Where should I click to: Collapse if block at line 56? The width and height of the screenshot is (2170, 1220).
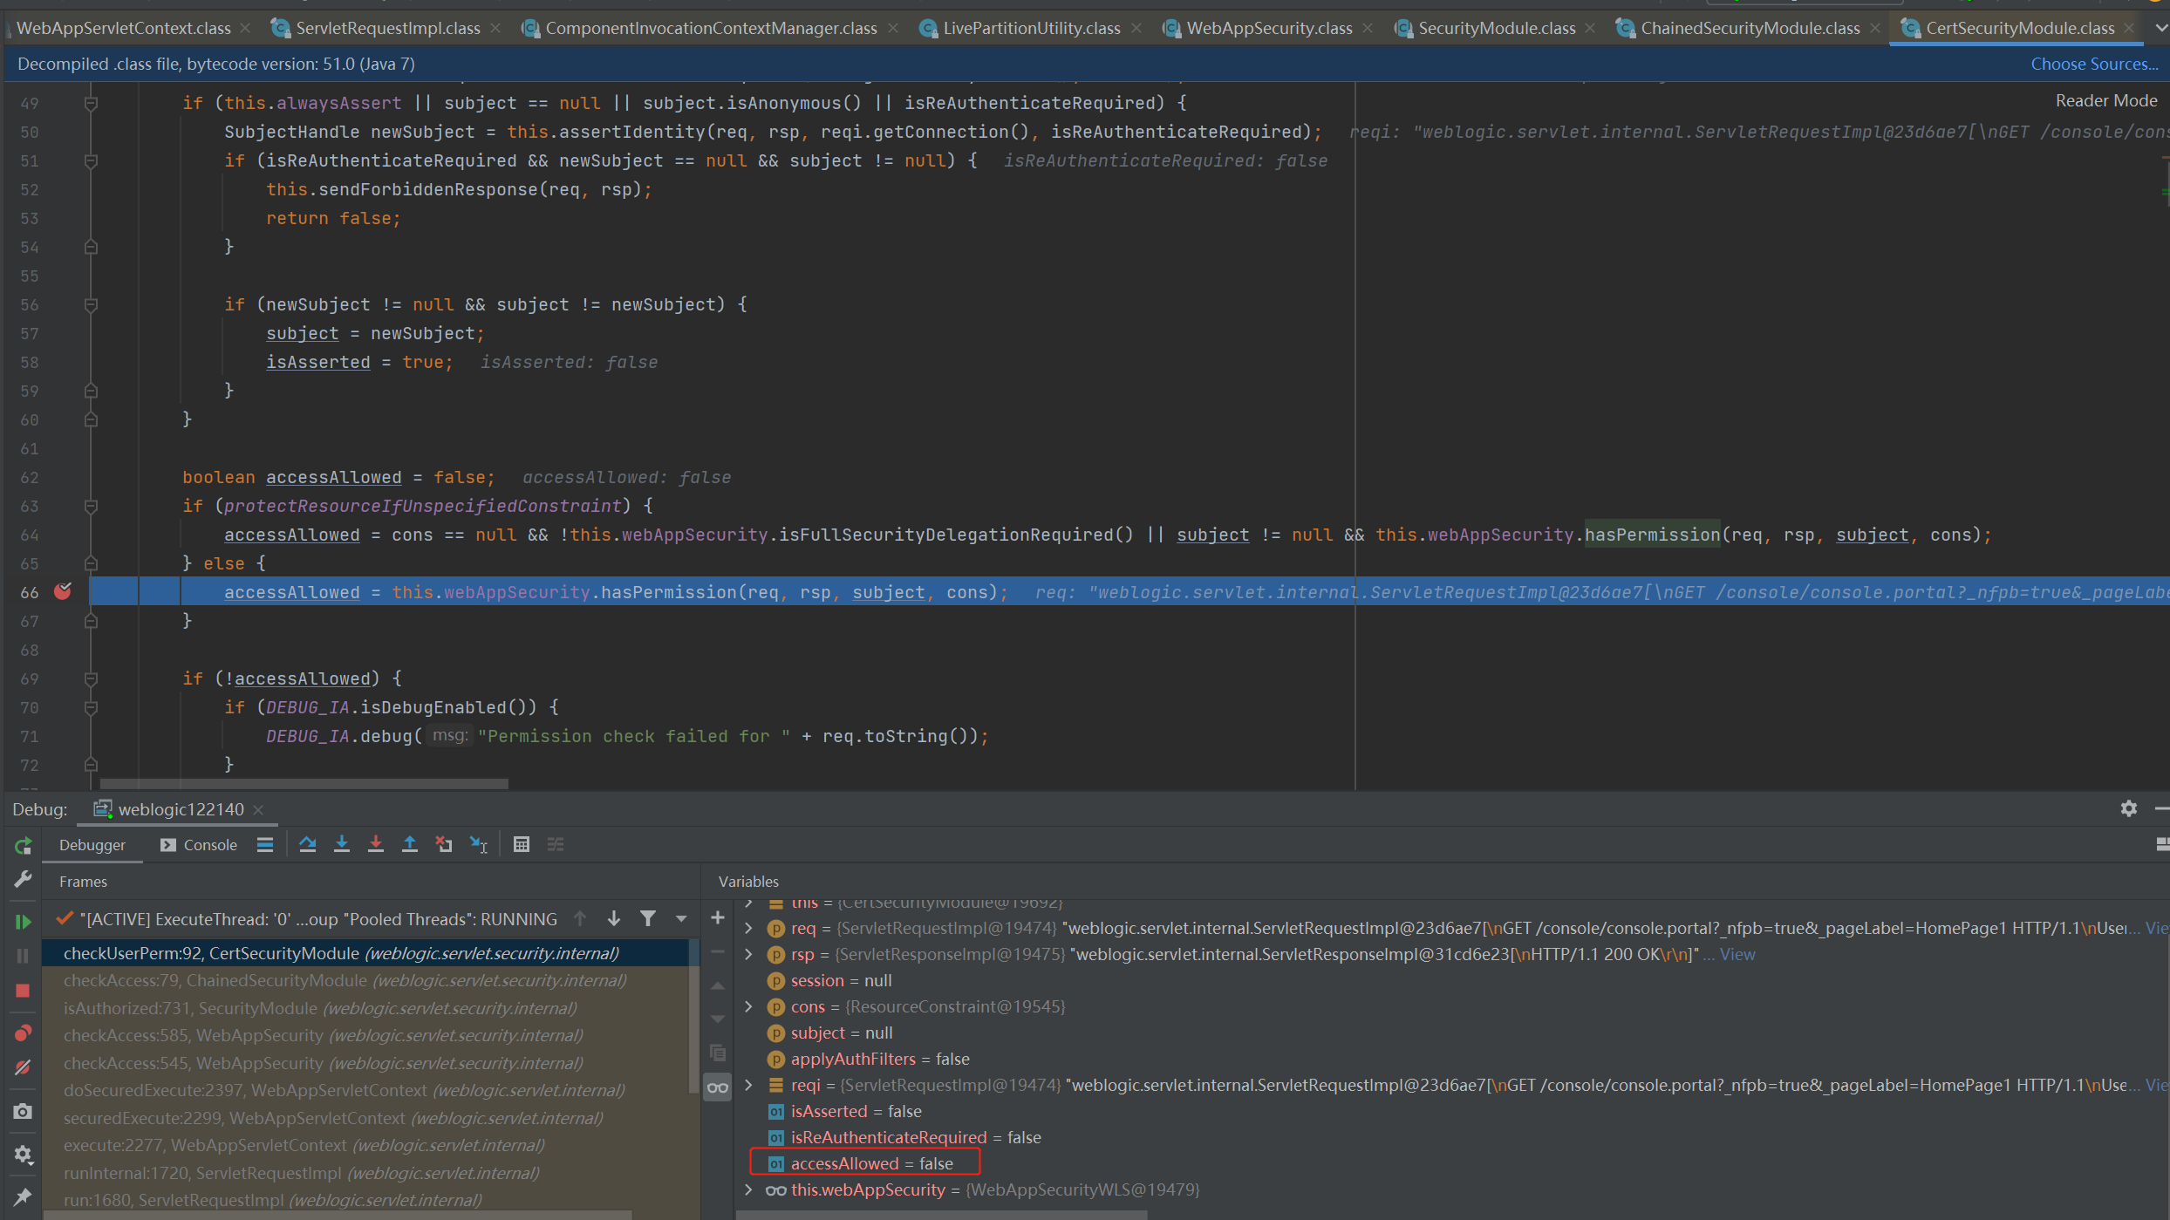tap(91, 304)
